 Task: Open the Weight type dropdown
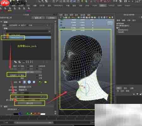[x=25, y=87]
